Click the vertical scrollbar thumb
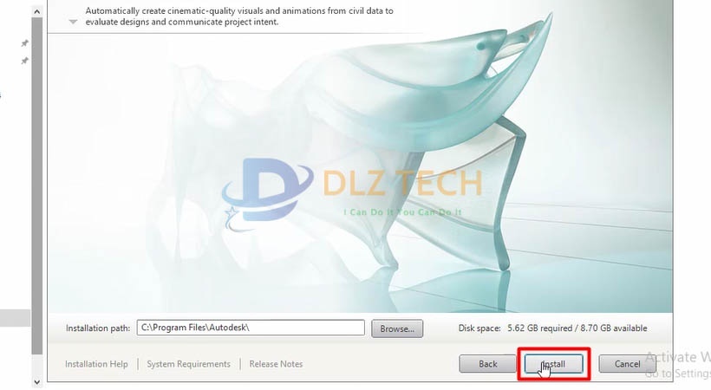Screen dimensions: 711x390 click(37, 186)
